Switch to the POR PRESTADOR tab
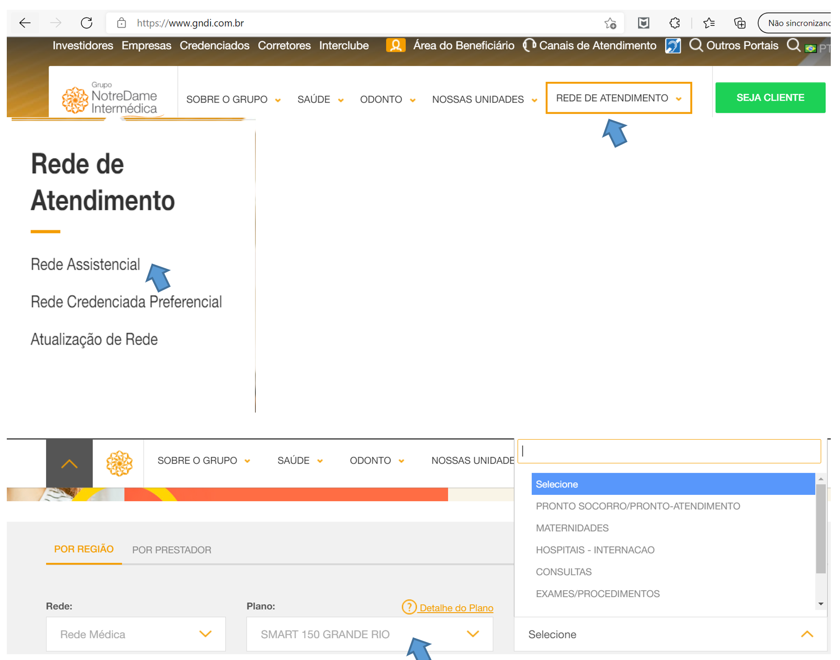This screenshot has width=840, height=660. [171, 550]
